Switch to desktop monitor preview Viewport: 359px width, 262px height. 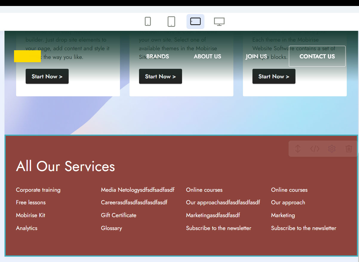coord(219,22)
